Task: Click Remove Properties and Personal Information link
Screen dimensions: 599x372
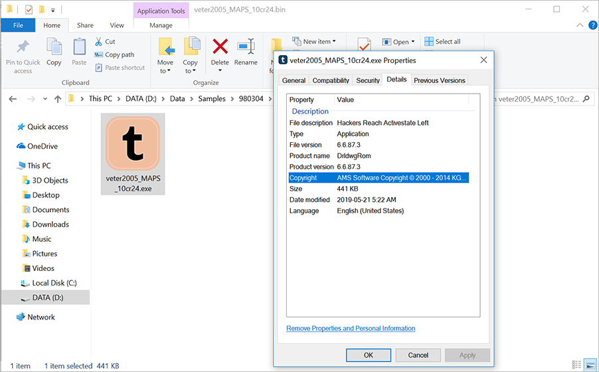Action: pos(351,328)
